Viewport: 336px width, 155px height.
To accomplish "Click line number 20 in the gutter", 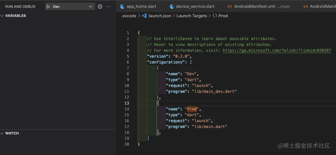I will point(127,144).
